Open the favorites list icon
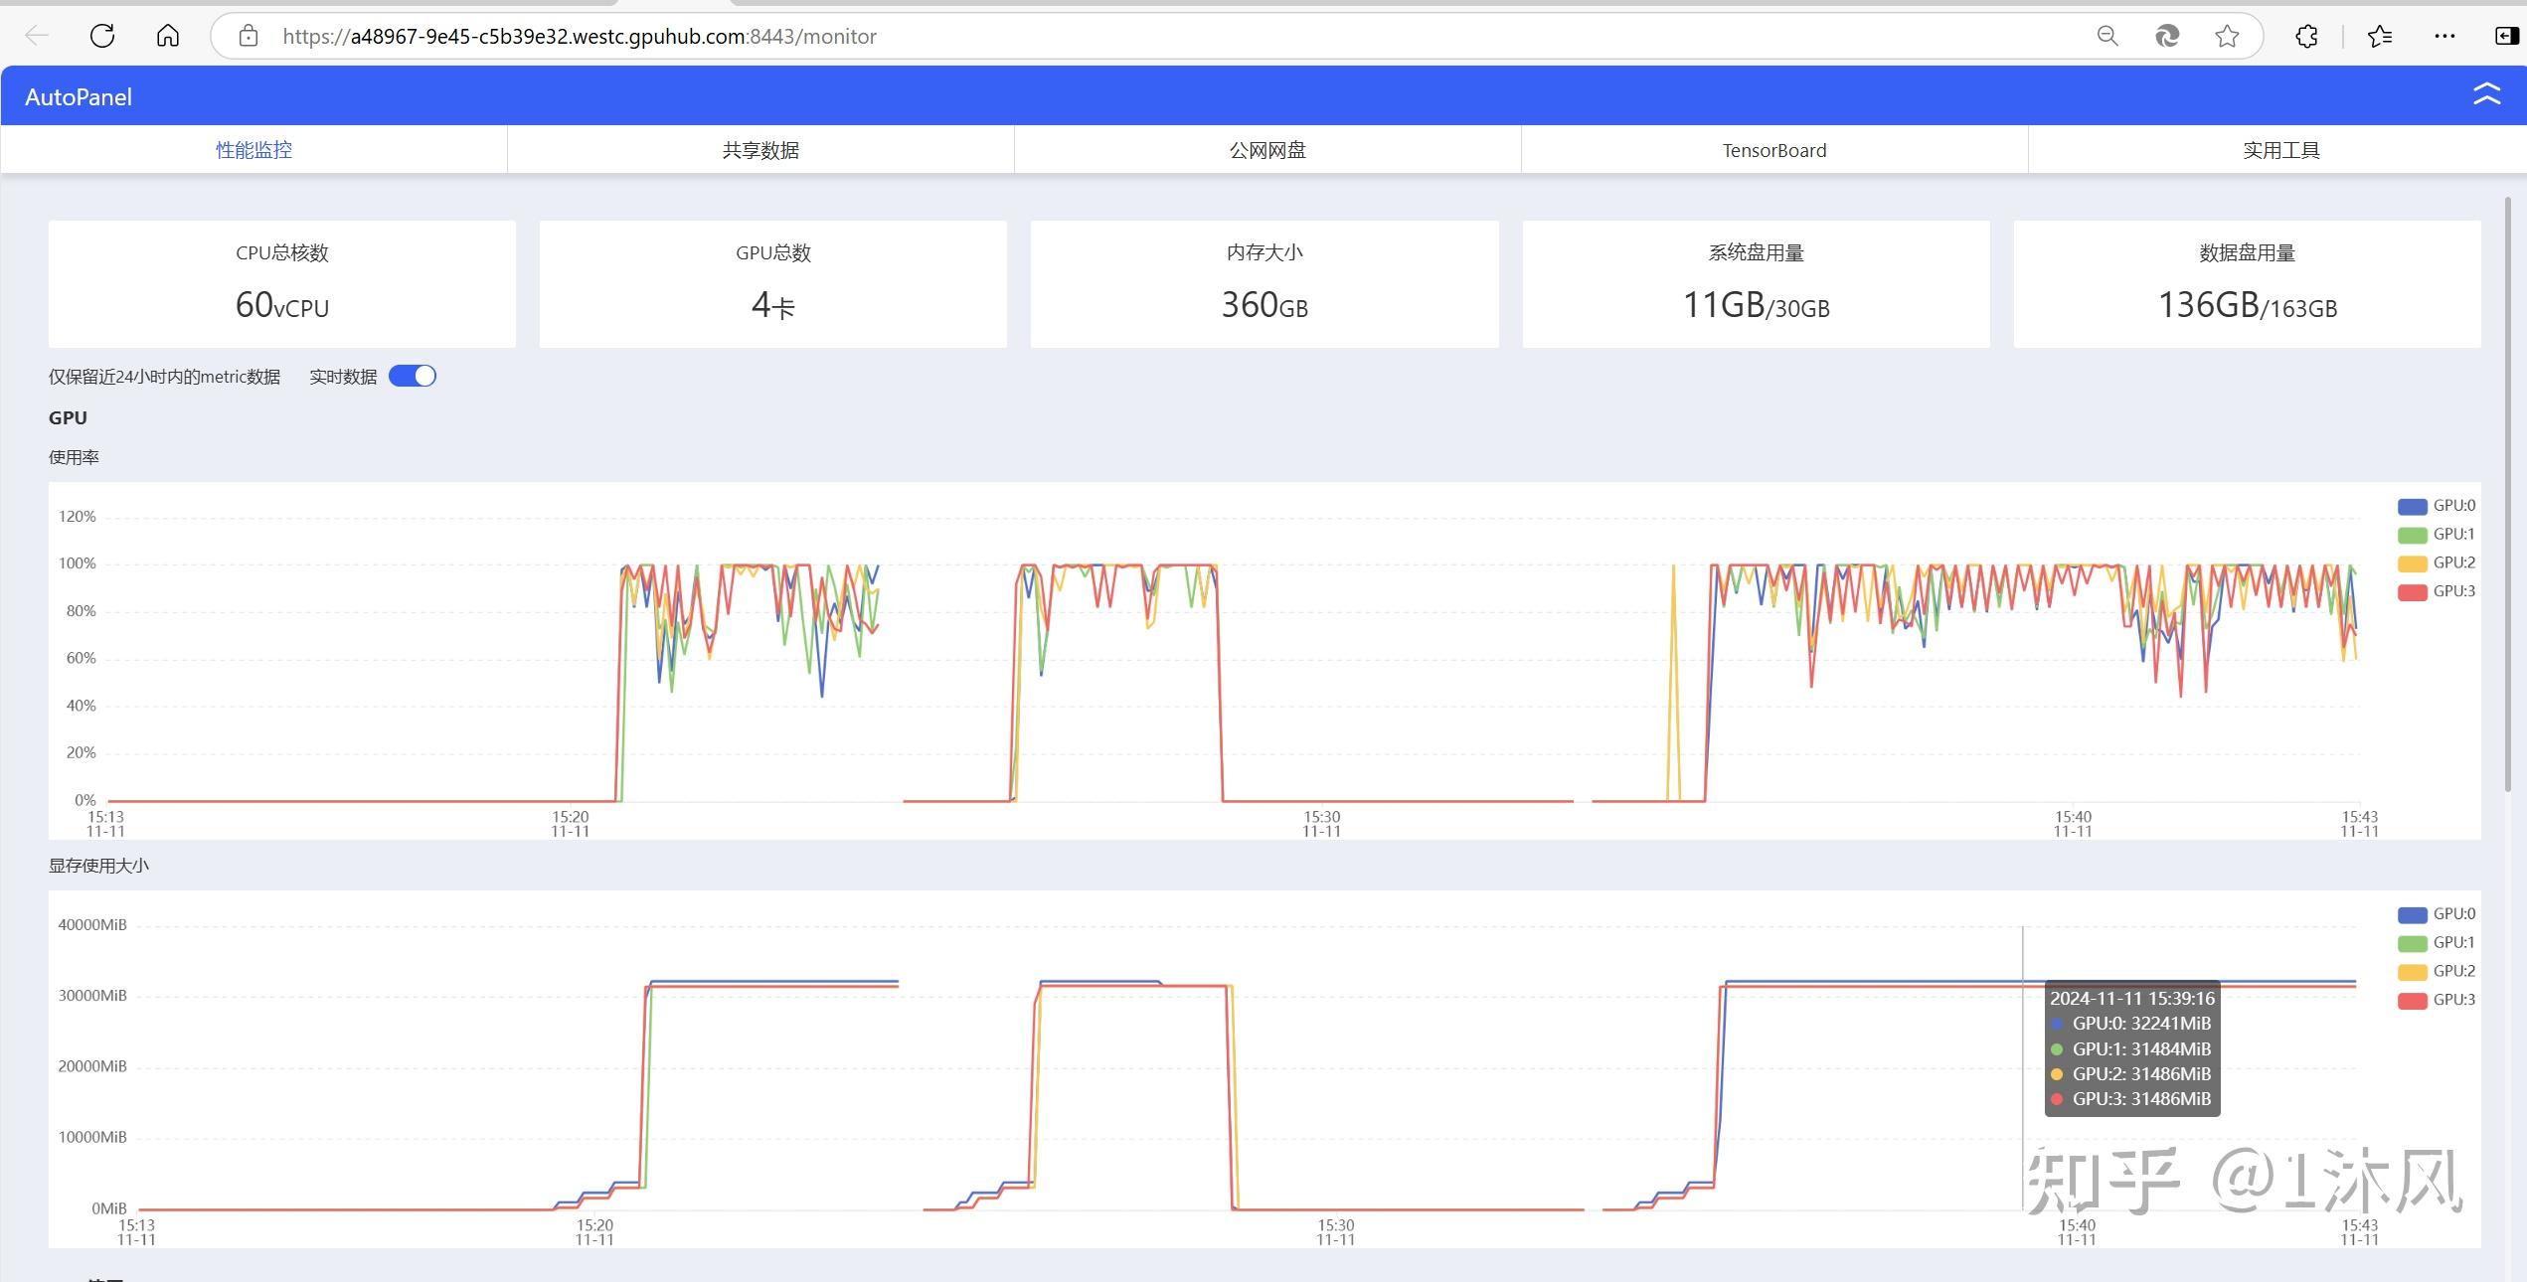Screen dimensions: 2527x1282 point(2379,36)
